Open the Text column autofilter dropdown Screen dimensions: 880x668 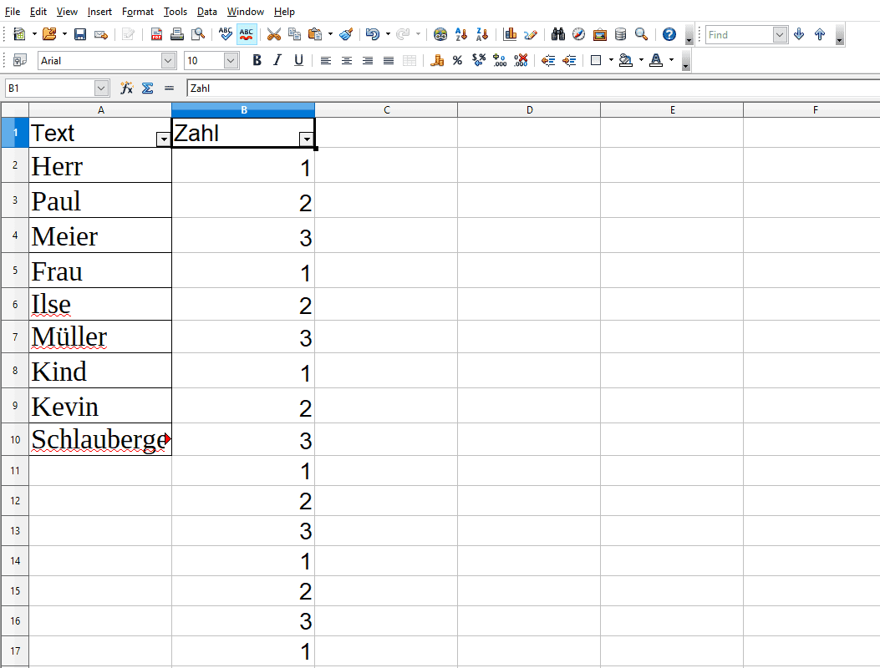(163, 139)
